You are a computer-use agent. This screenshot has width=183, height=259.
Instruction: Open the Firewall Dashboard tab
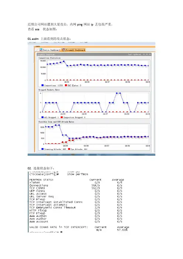(x=74, y=50)
